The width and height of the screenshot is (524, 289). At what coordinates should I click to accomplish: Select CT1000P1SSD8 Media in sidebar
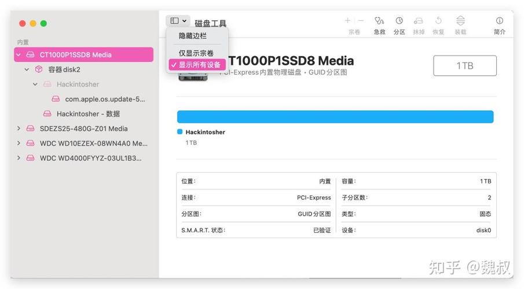[83, 55]
